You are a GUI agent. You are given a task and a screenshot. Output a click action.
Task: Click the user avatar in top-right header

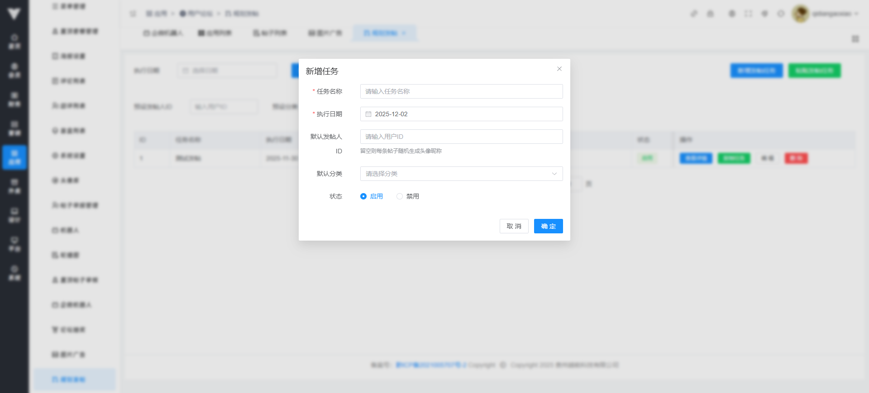click(x=800, y=14)
